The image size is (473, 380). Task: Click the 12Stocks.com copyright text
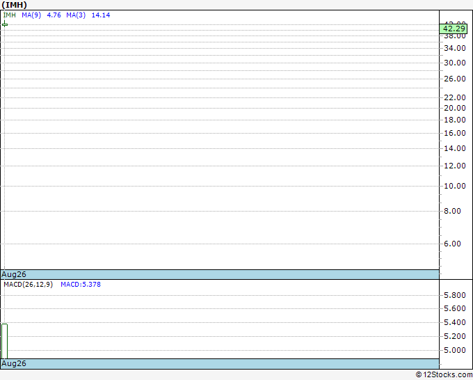pos(444,374)
